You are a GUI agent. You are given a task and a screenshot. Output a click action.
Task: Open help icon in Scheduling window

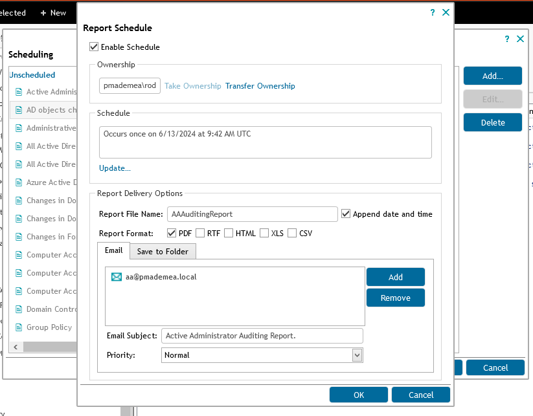[x=507, y=39]
